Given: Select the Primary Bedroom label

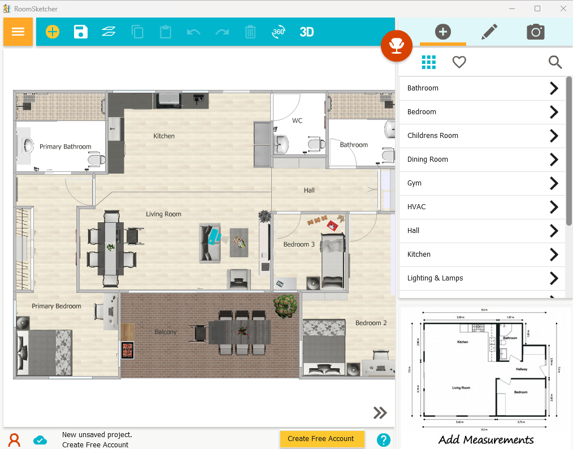Looking at the screenshot, I should click(x=57, y=306).
